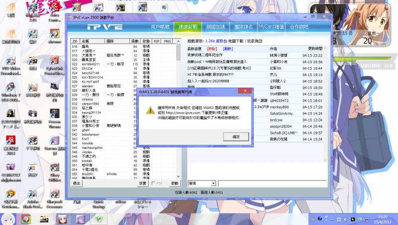Click the IPvE logo in the header

tap(105, 27)
